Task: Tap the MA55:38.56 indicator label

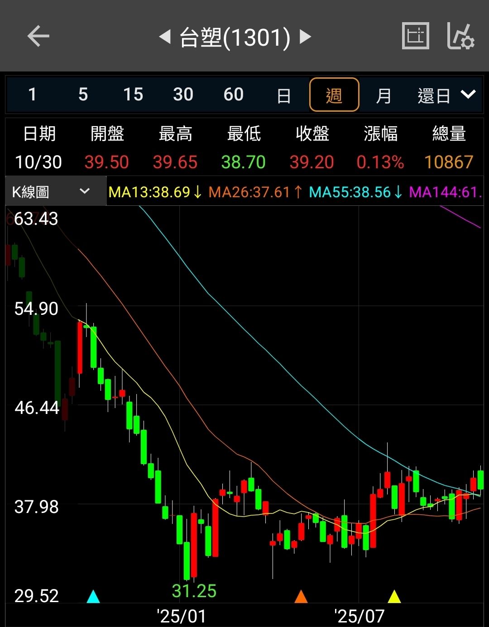Action: 356,192
